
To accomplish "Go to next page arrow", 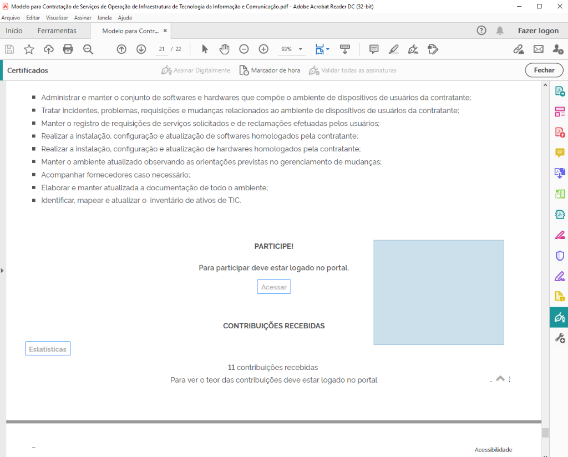I will coord(141,49).
